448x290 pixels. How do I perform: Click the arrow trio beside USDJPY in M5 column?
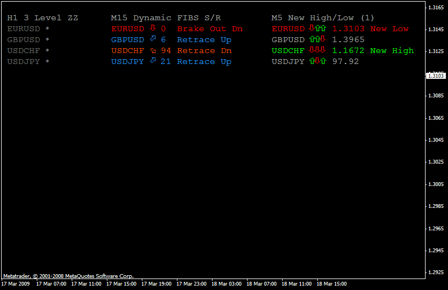tap(318, 61)
